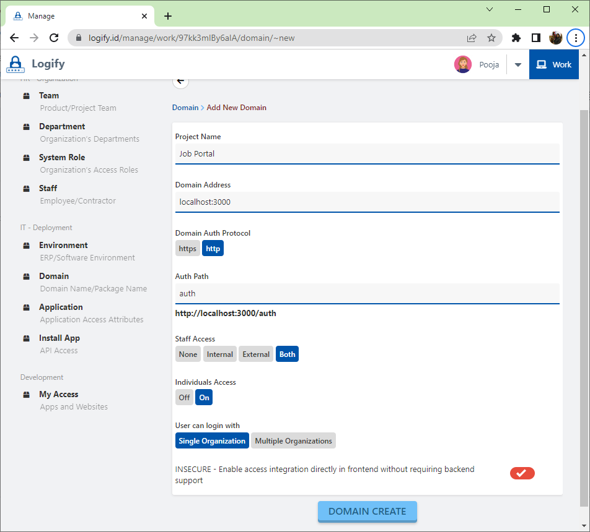Click the Project Name input field
590x532 pixels.
tap(367, 153)
